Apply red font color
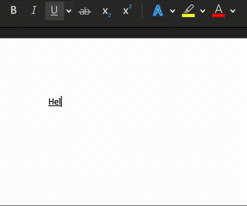The height and width of the screenshot is (206, 247). pyautogui.click(x=218, y=11)
